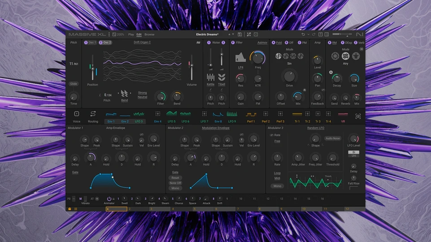Open the Random LFO type dropdown
Image resolution: width=431 pixels, height=242 pixels.
tap(316, 128)
